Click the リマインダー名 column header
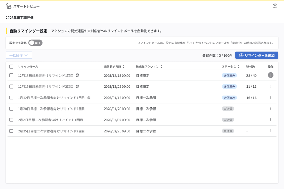Screen dimensions: 284x189 [x=28, y=67]
